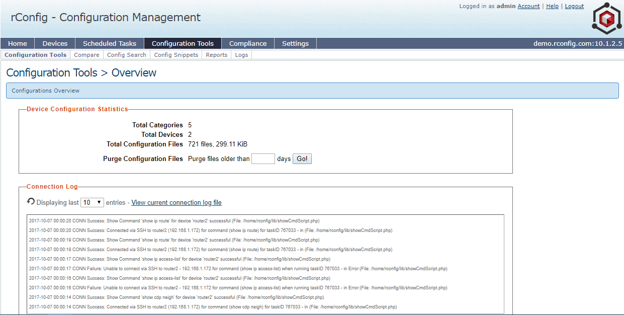Viewport: 624px width, 315px height.
Task: Open the Compare sub-tab
Action: [x=86, y=54]
